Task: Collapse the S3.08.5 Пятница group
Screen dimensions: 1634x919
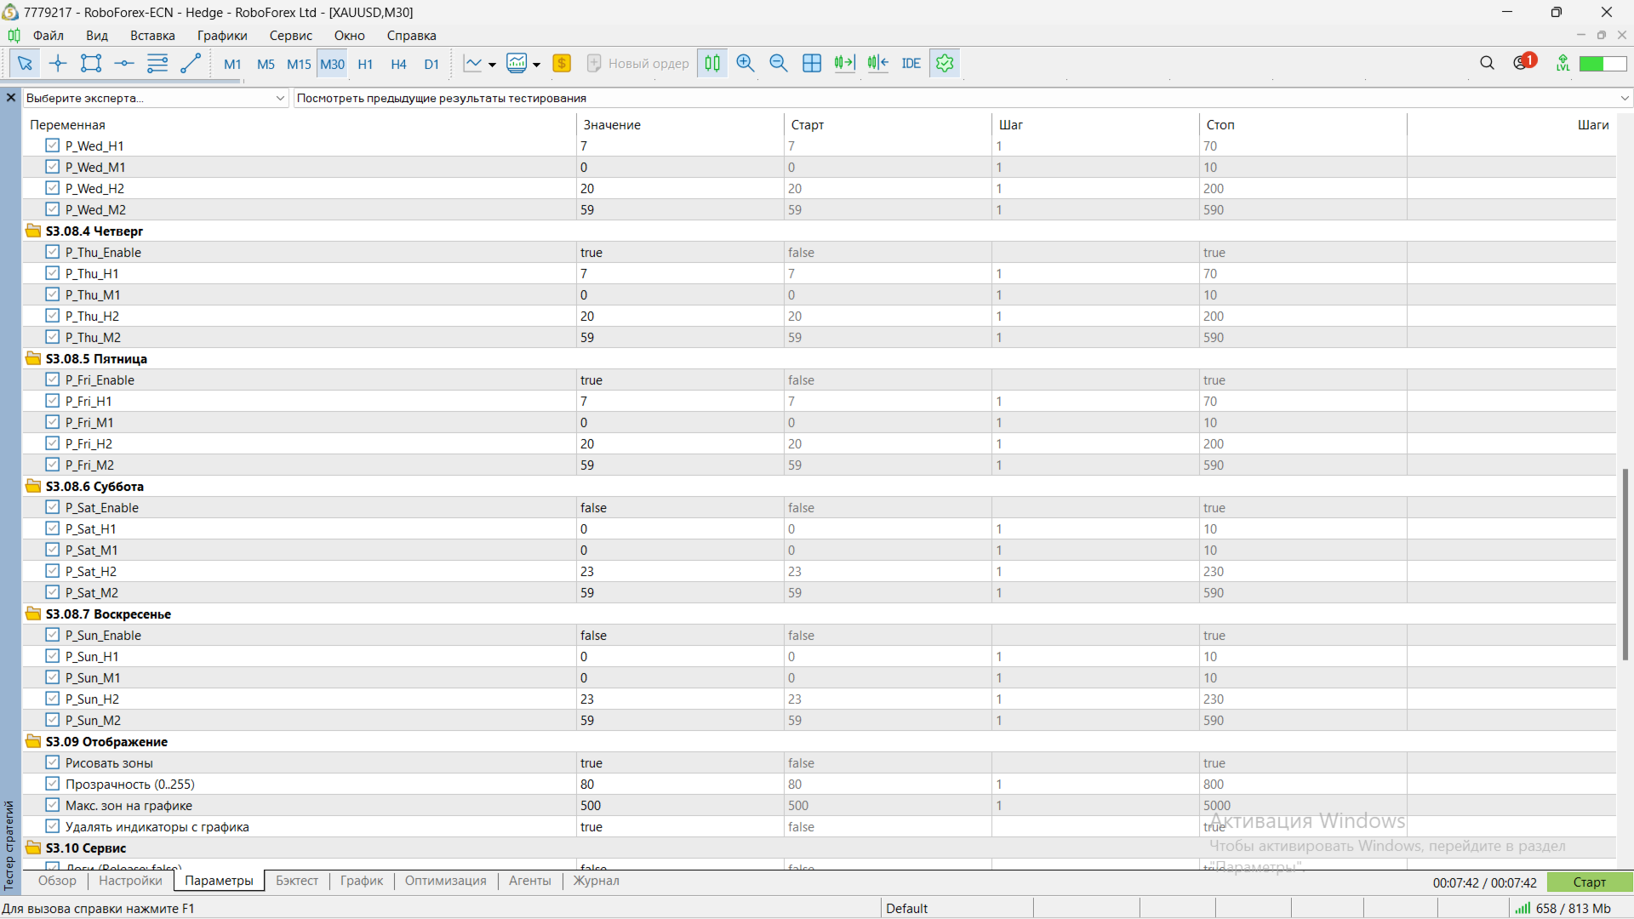Action: pyautogui.click(x=33, y=358)
